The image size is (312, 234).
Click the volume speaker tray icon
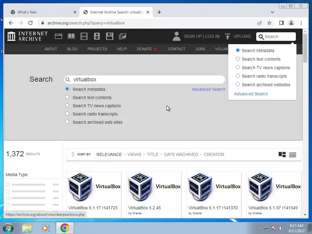281,228
